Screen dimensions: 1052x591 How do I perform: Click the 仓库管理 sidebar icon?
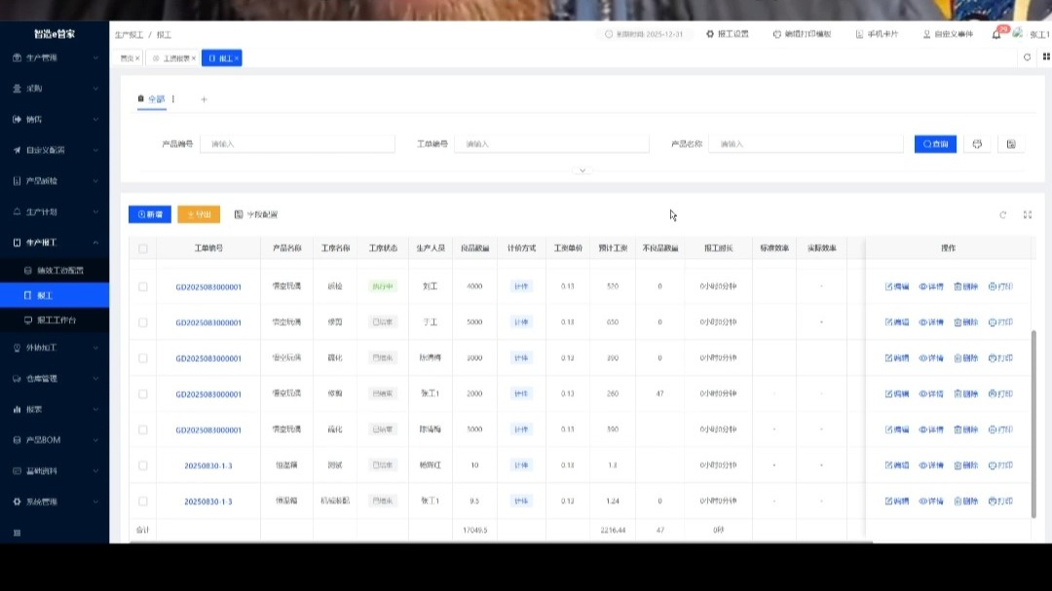click(17, 379)
